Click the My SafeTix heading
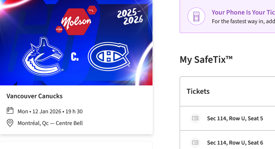This screenshot has height=149, width=275. point(206,59)
